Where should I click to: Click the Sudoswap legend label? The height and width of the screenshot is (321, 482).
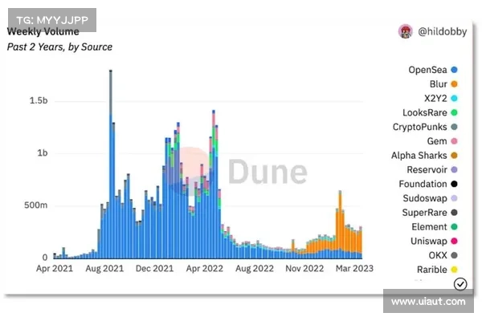point(425,198)
